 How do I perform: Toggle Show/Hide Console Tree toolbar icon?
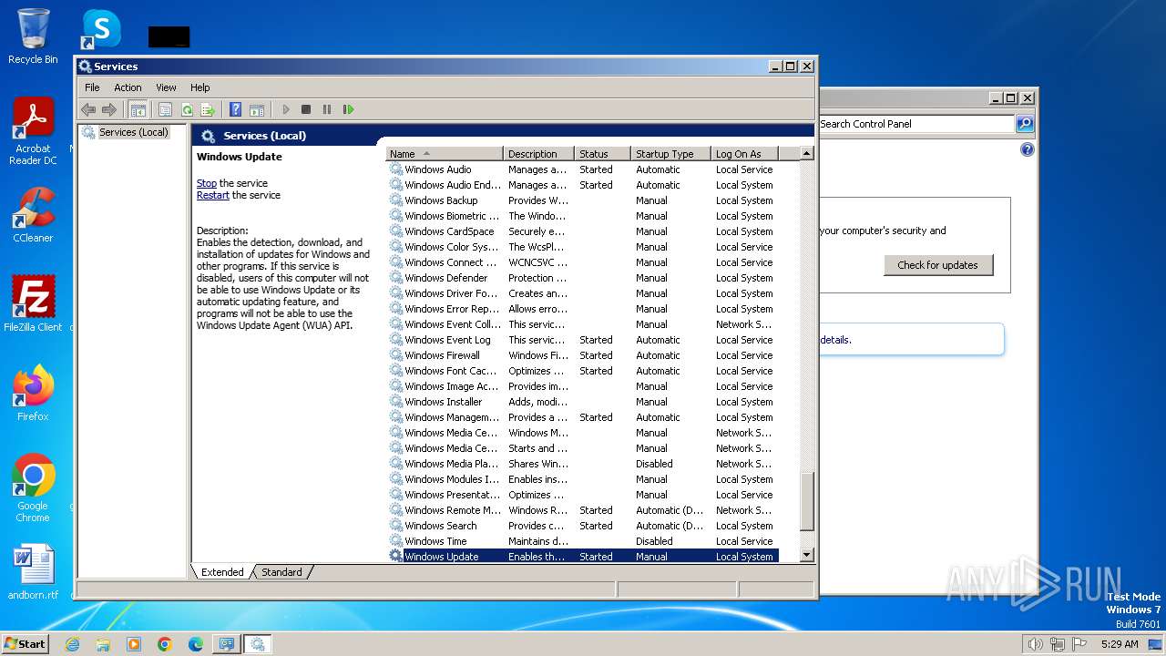(x=138, y=109)
